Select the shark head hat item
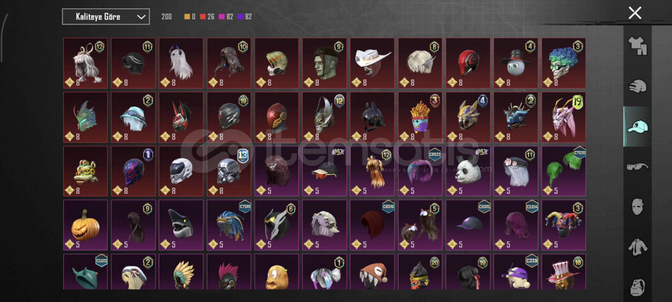The height and width of the screenshot is (302, 672). (x=181, y=225)
